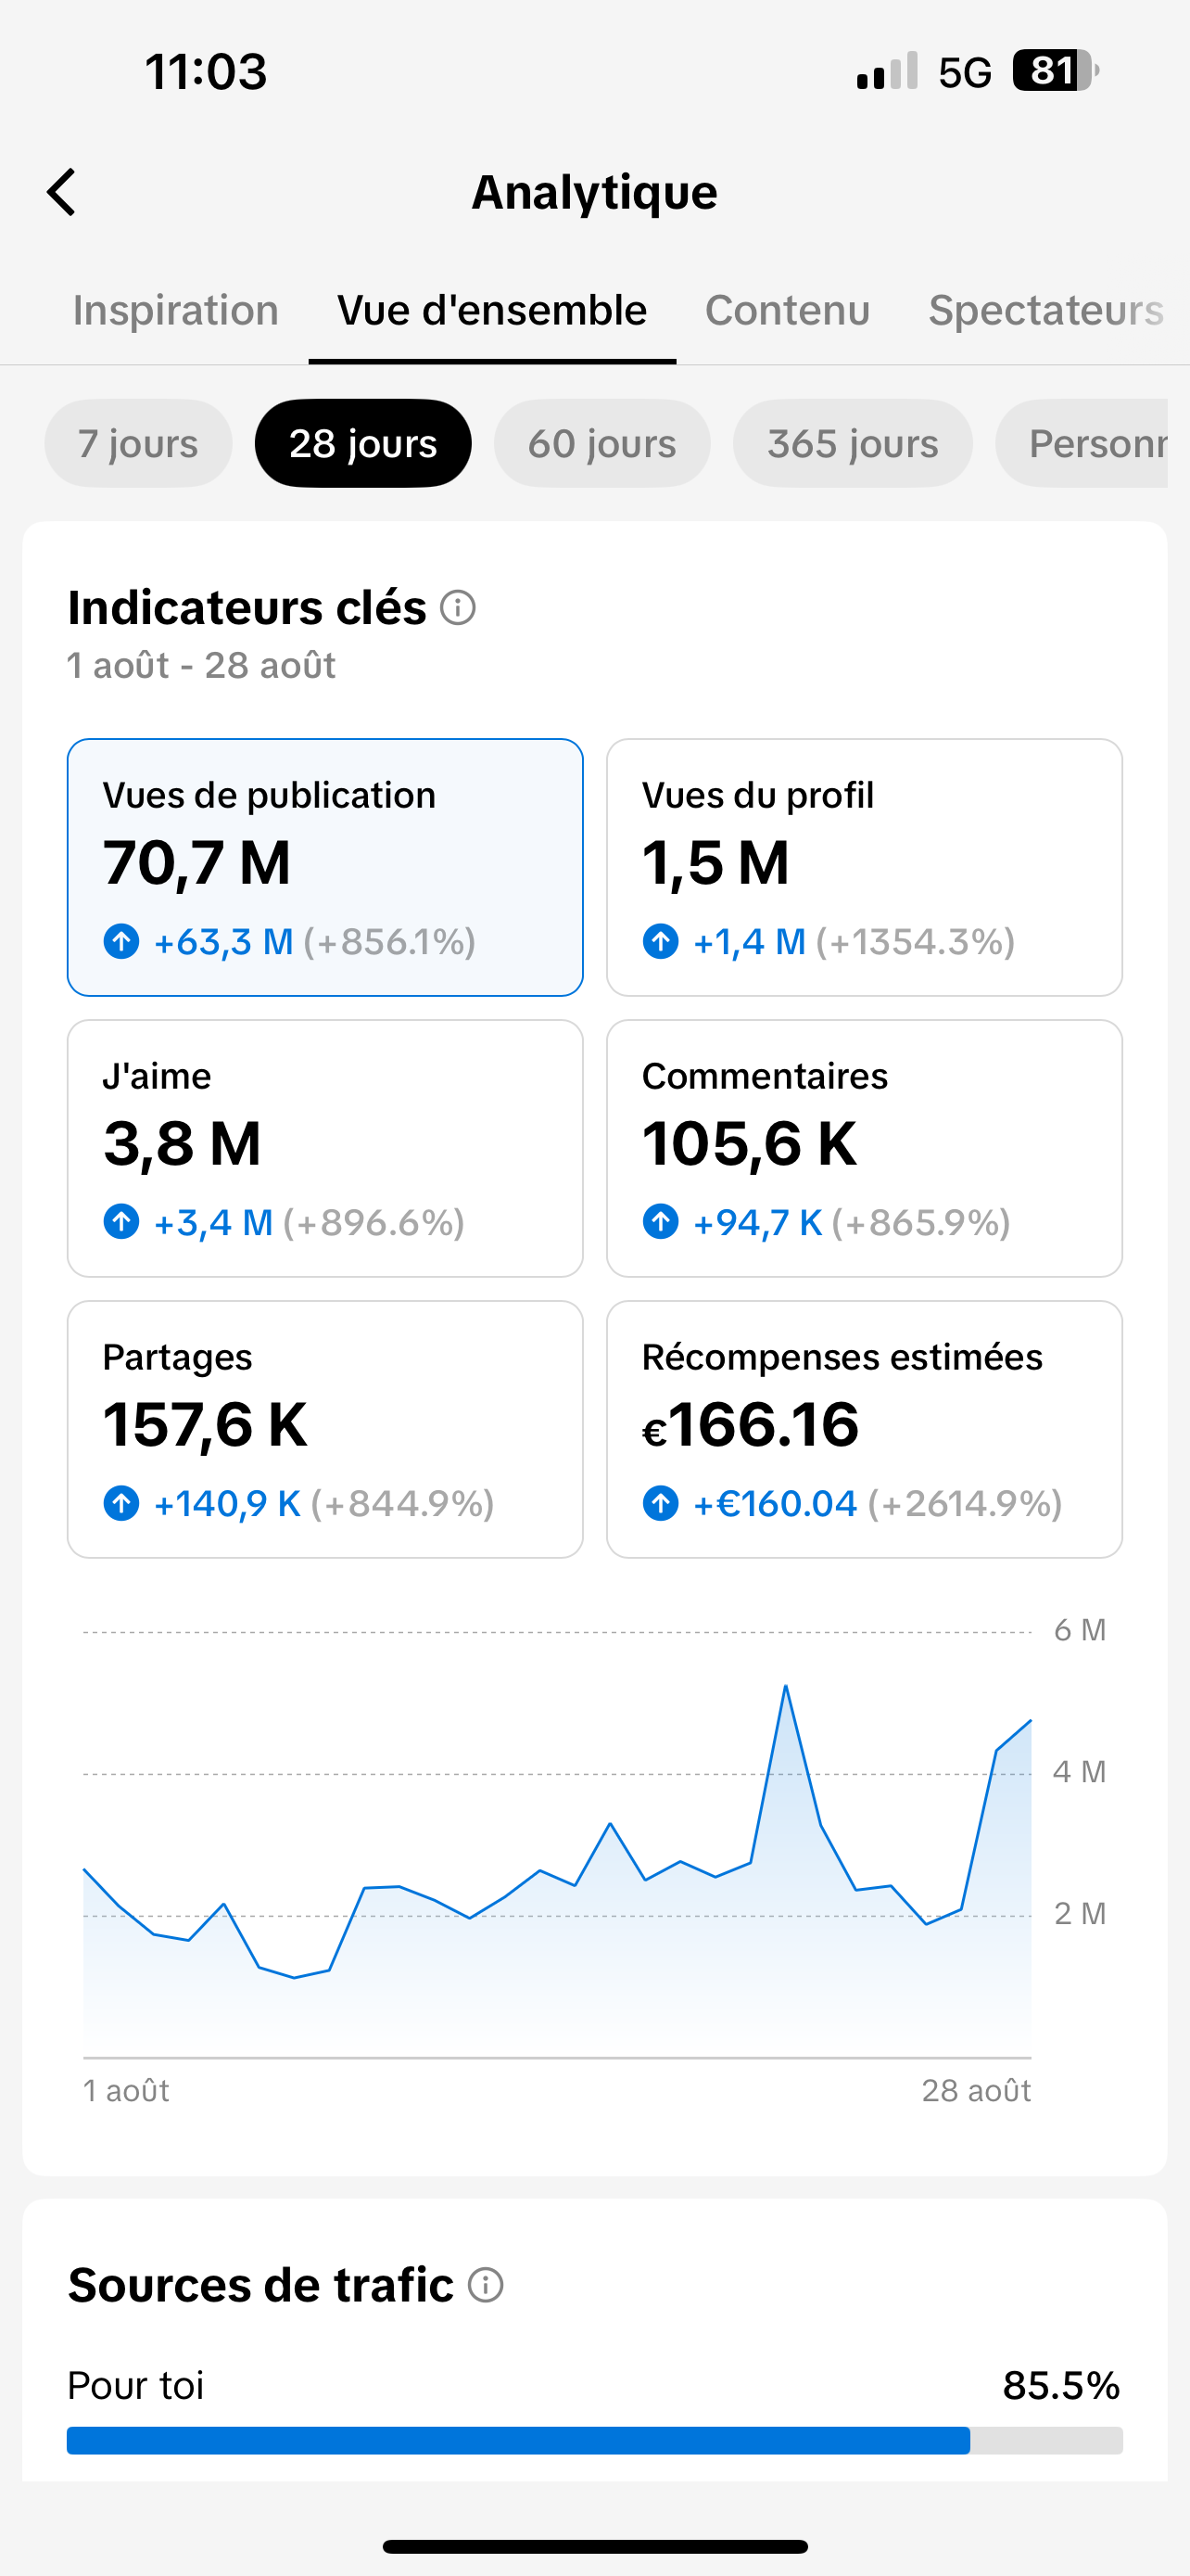Tap the Pour toi traffic progress bar
This screenshot has width=1190, height=2576.
(x=594, y=2440)
